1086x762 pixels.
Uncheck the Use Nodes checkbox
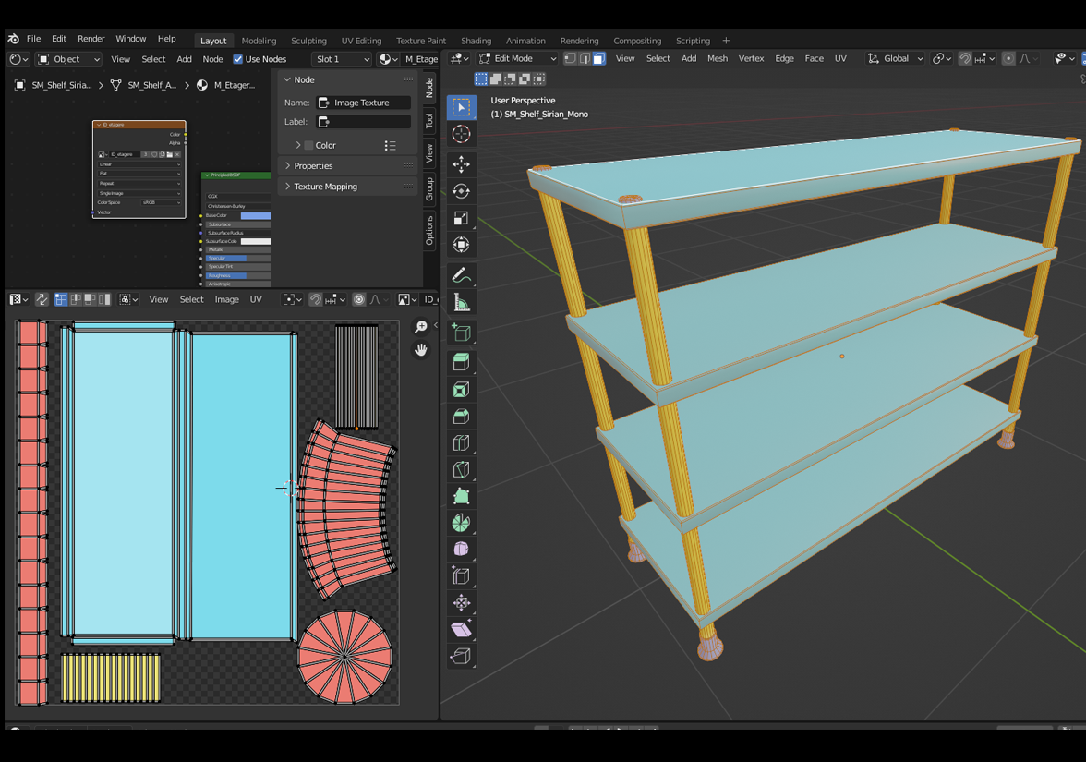[x=238, y=59]
